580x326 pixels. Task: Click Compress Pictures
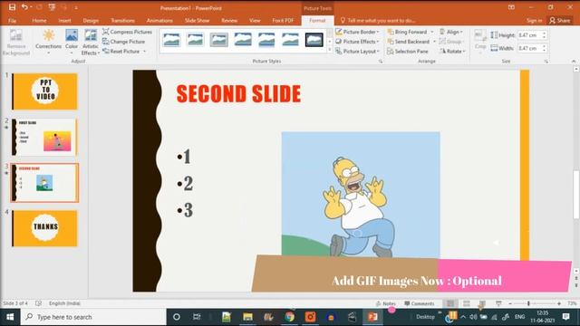127,33
